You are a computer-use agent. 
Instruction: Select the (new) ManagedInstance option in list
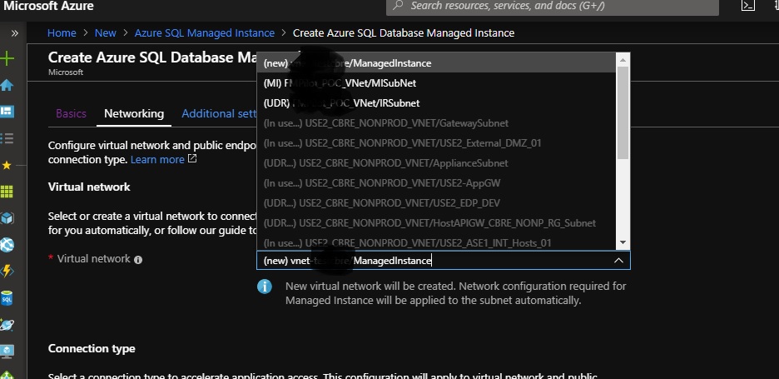tap(436, 63)
